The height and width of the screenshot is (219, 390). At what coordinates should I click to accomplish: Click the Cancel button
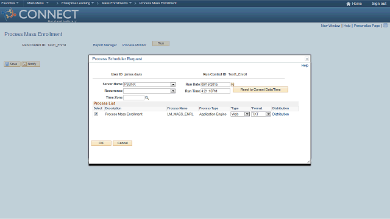(x=122, y=144)
